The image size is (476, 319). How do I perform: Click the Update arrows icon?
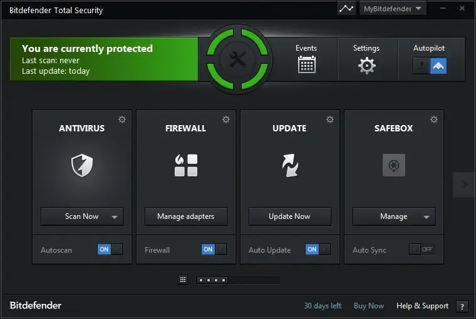click(290, 165)
